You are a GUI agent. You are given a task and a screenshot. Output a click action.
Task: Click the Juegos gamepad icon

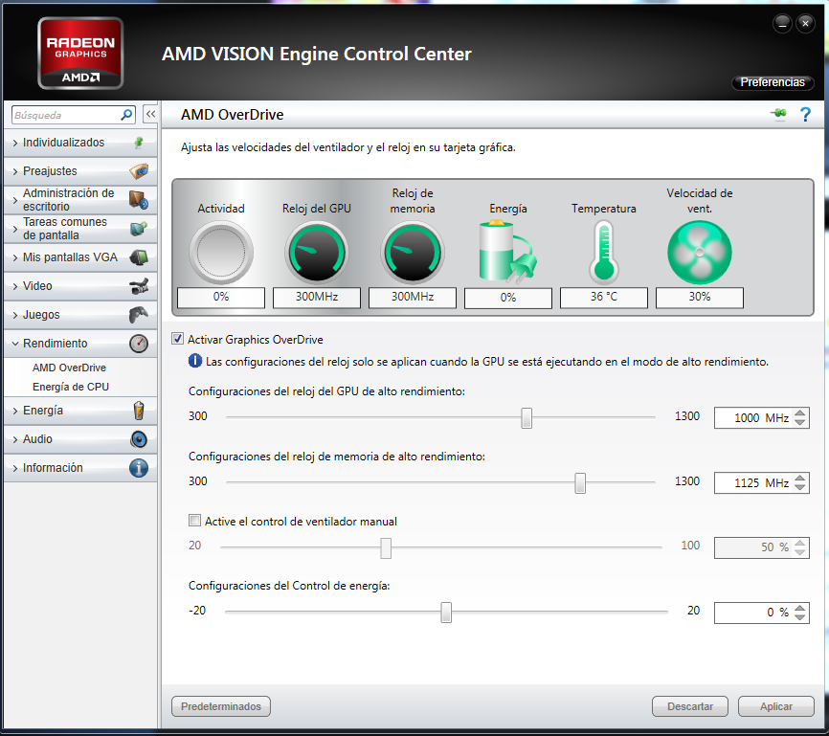pos(139,315)
